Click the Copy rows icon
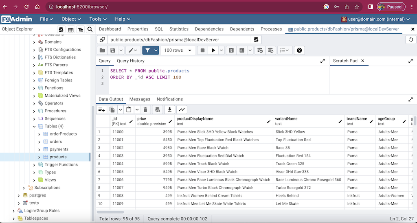The height and width of the screenshot is (223, 417). pyautogui.click(x=112, y=109)
